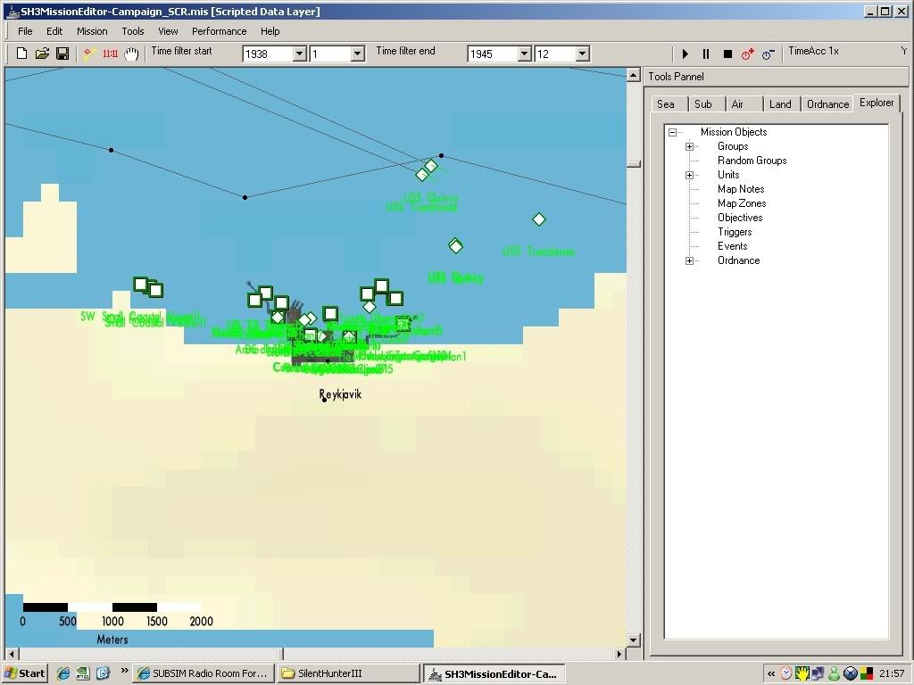Click the USS Quincy diamond unit marker north
Viewport: 914px width, 685px height.
click(x=431, y=166)
